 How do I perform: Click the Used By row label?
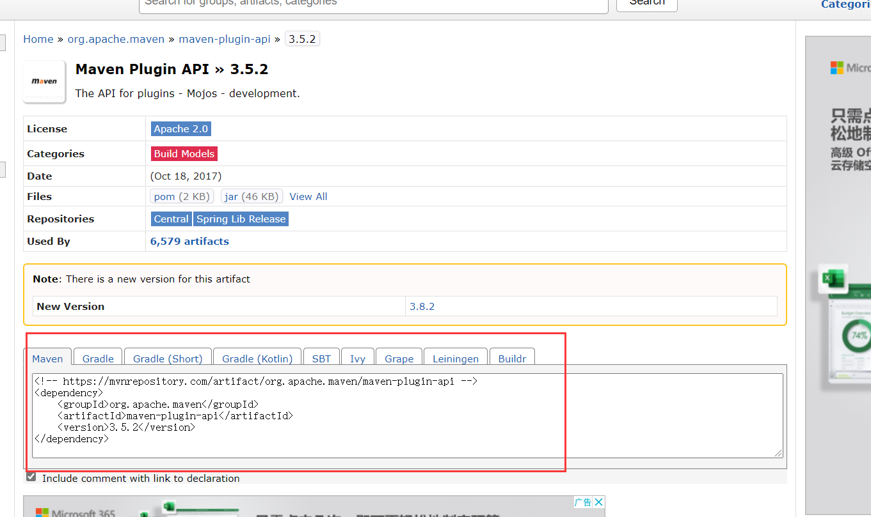[49, 241]
